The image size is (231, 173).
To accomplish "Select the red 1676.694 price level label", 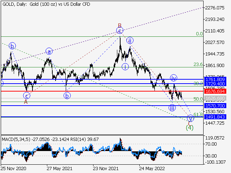I will (215, 91).
